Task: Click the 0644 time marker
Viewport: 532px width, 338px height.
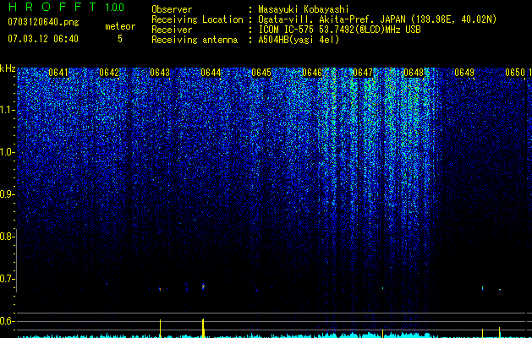Action: (211, 73)
